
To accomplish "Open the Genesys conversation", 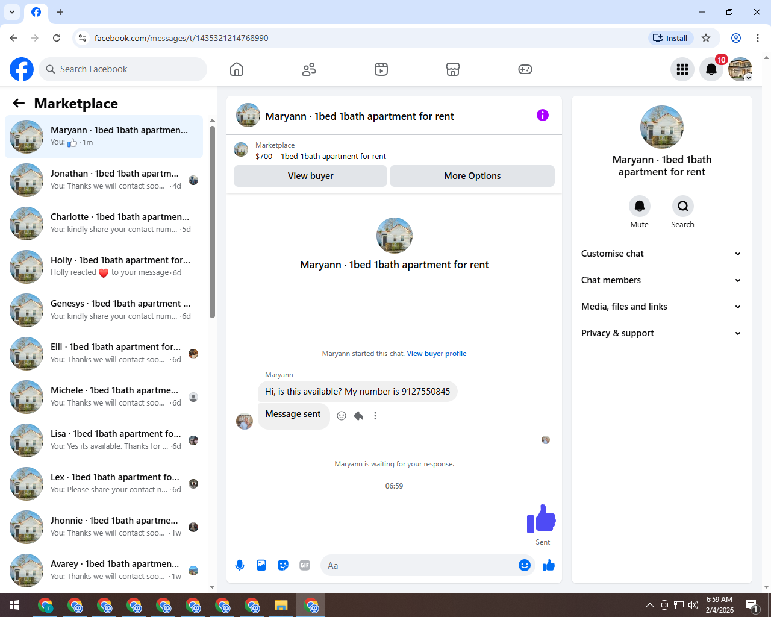I will pyautogui.click(x=104, y=310).
